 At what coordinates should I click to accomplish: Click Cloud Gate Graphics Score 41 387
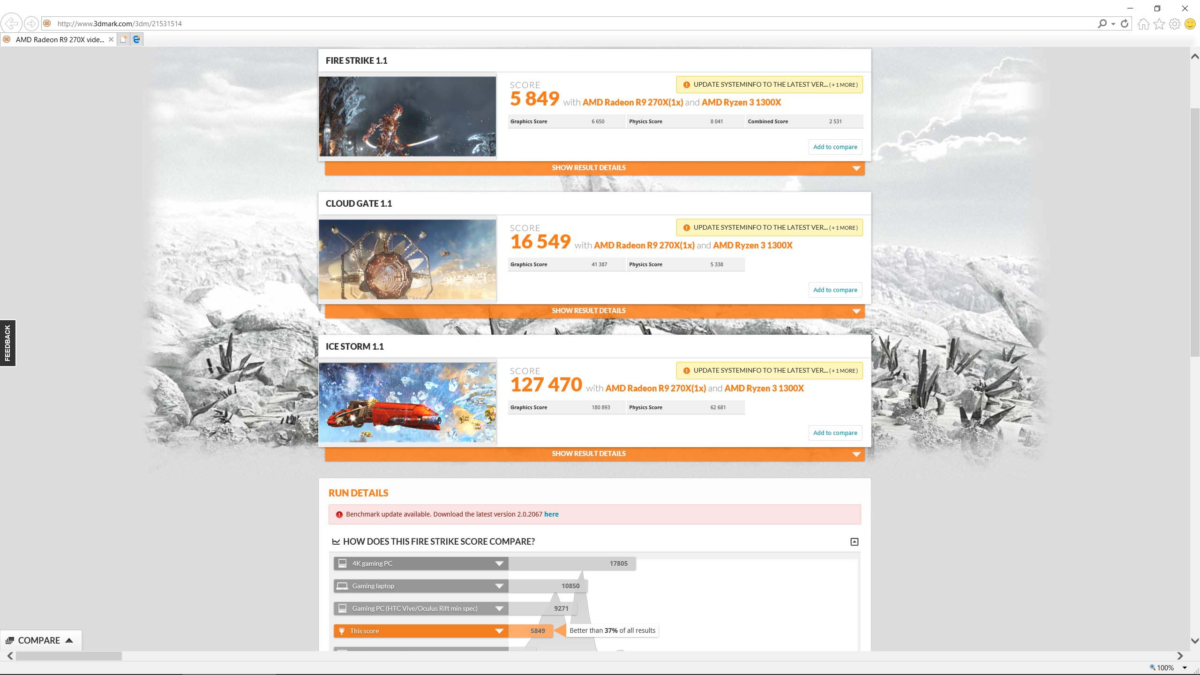coord(599,264)
